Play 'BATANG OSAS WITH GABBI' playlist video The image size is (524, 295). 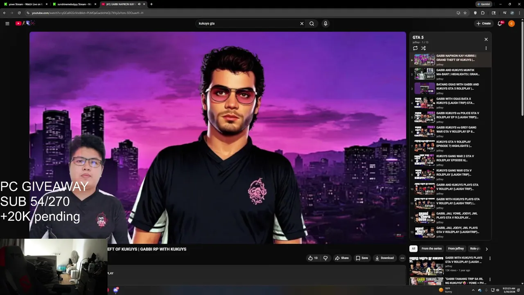pyautogui.click(x=451, y=88)
